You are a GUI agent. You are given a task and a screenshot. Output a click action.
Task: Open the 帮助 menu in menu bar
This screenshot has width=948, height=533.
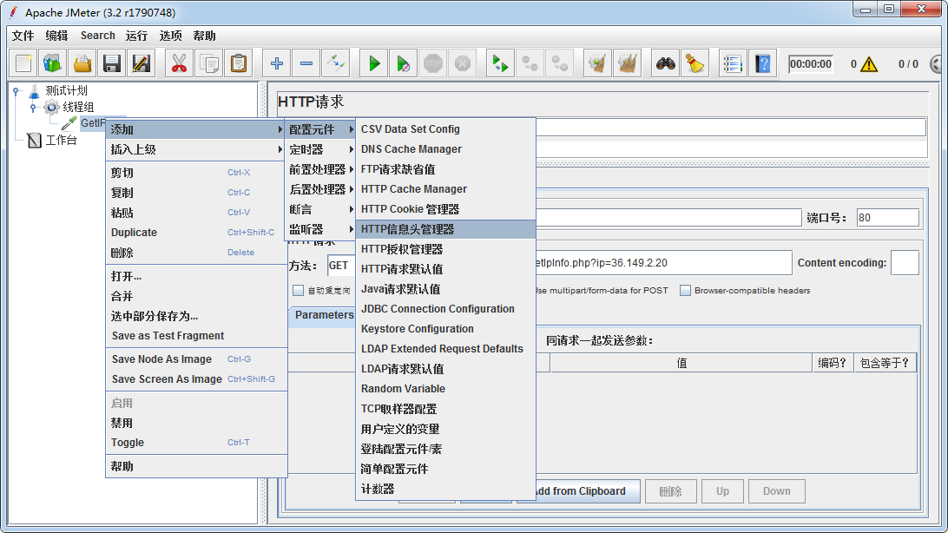pyautogui.click(x=204, y=36)
